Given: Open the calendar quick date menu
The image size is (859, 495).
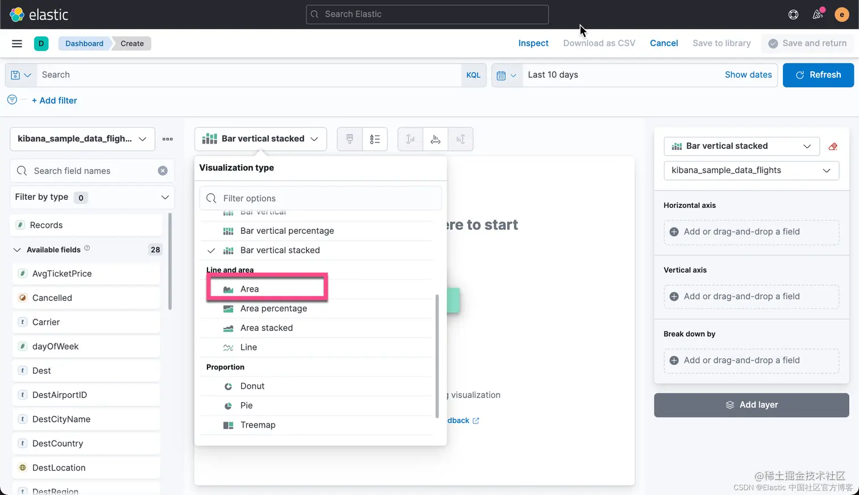Looking at the screenshot, I should [x=506, y=75].
